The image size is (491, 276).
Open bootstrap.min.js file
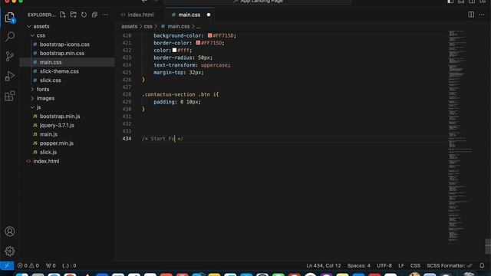pos(60,116)
